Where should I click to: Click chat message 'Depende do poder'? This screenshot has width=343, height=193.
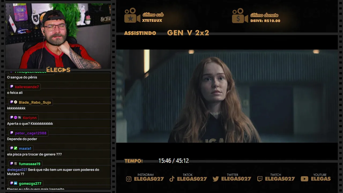22,139
